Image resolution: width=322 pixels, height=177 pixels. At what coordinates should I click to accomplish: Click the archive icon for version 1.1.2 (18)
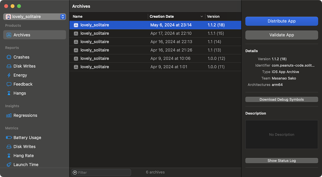tap(76, 25)
